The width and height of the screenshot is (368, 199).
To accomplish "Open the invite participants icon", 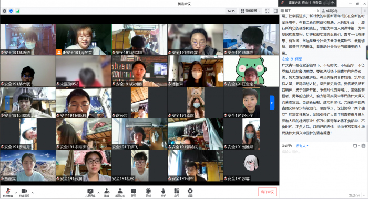I will pos(107,193).
